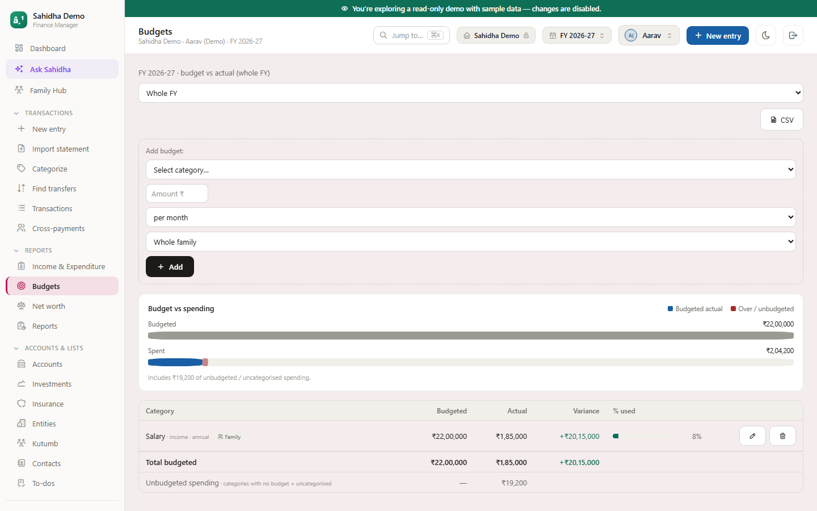Screen dimensions: 817x511
Task: Open the Select category dropdown
Action: [471, 170]
